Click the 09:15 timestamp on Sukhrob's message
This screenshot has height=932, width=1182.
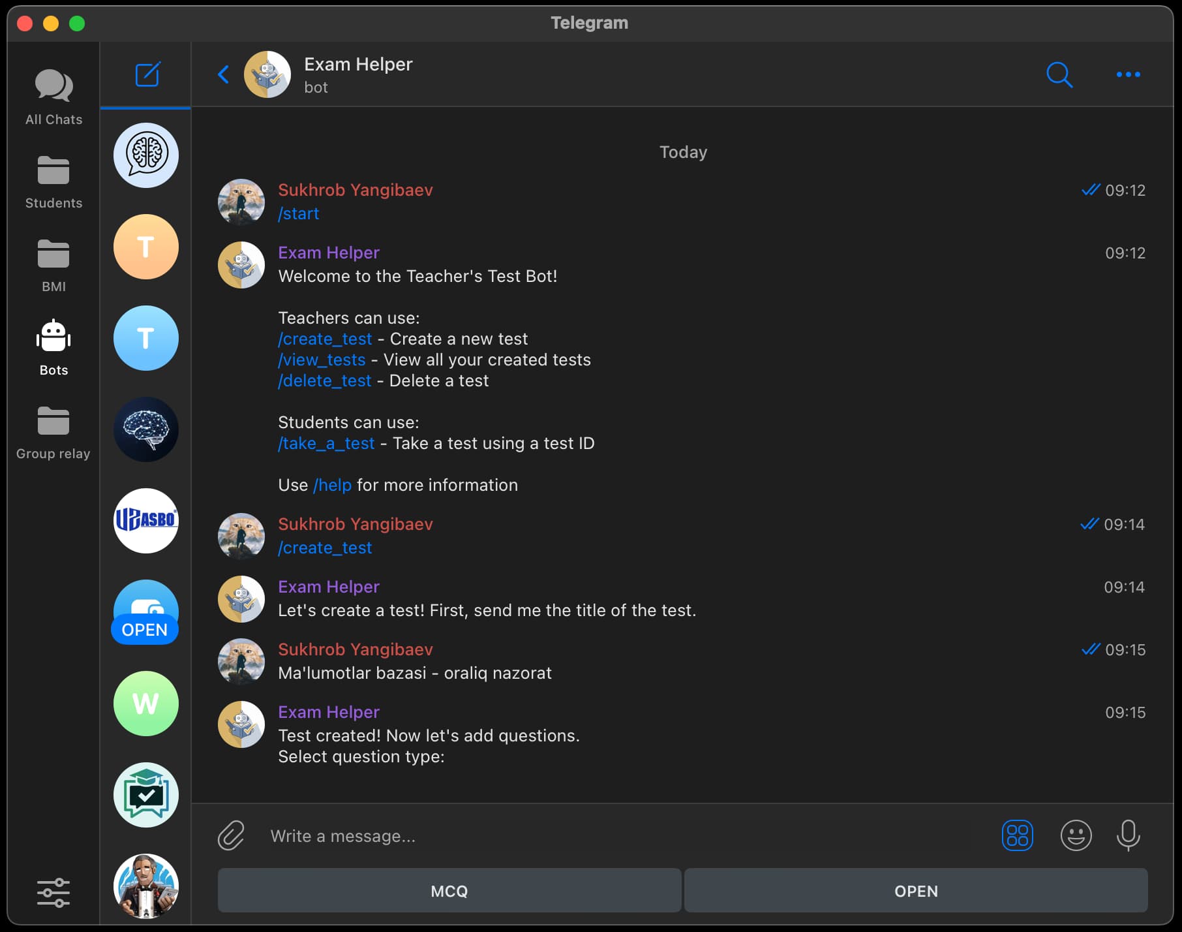tap(1125, 649)
